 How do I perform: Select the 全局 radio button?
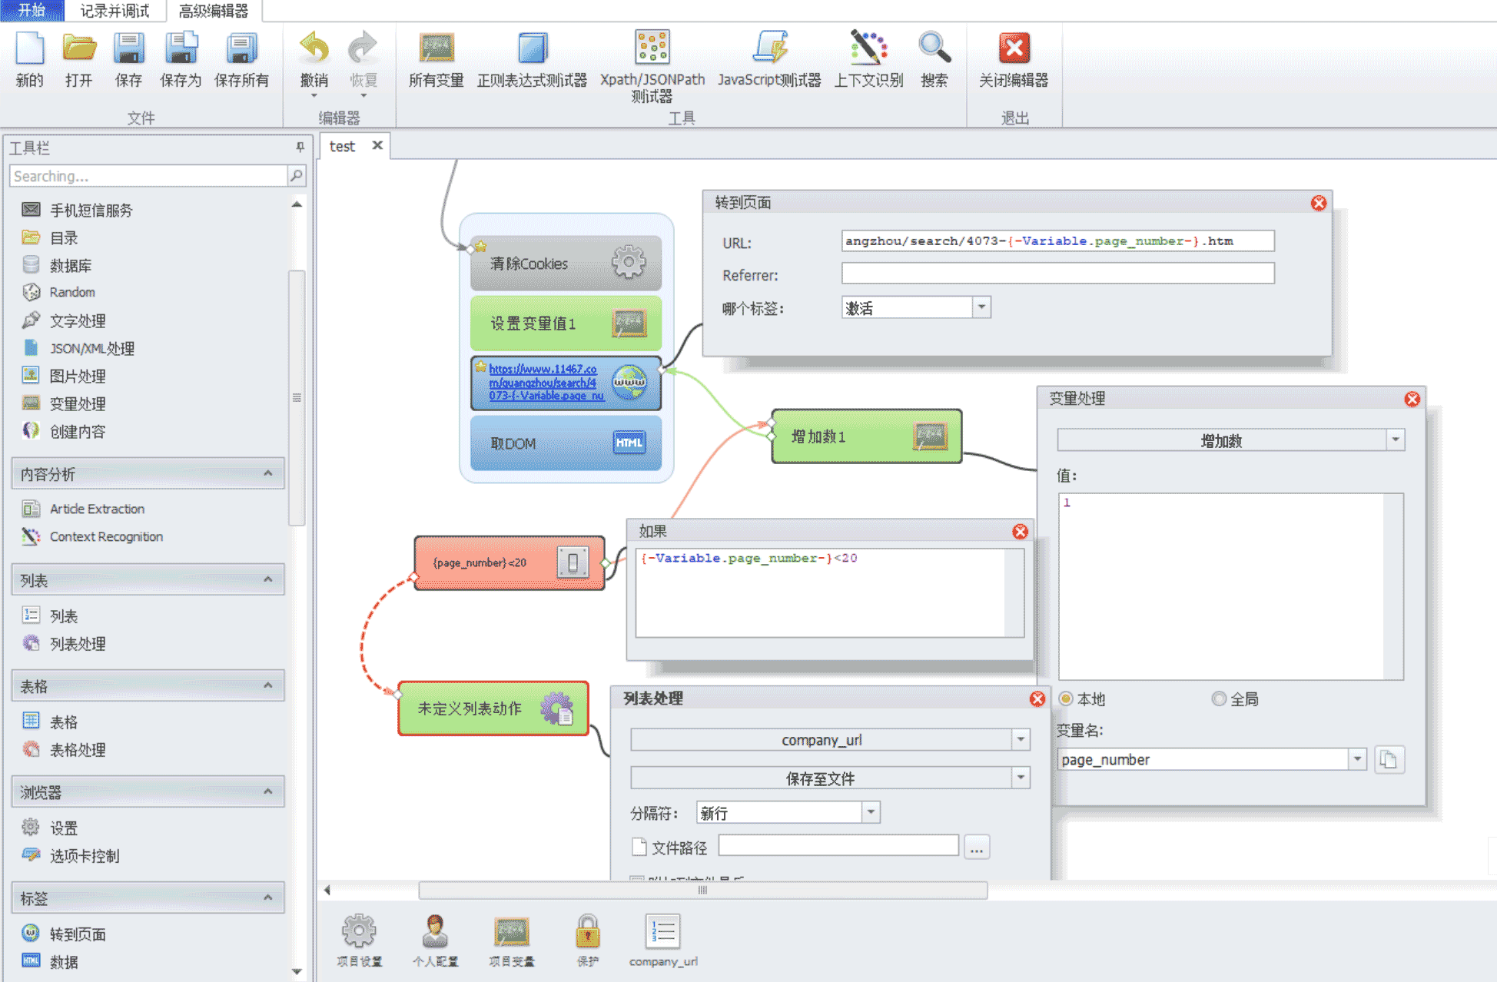click(1218, 698)
